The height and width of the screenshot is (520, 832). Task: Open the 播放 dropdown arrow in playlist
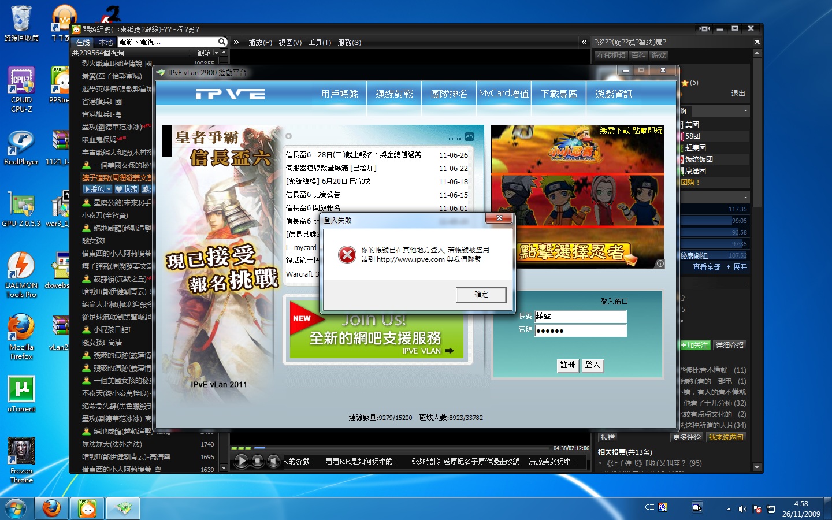tap(108, 189)
